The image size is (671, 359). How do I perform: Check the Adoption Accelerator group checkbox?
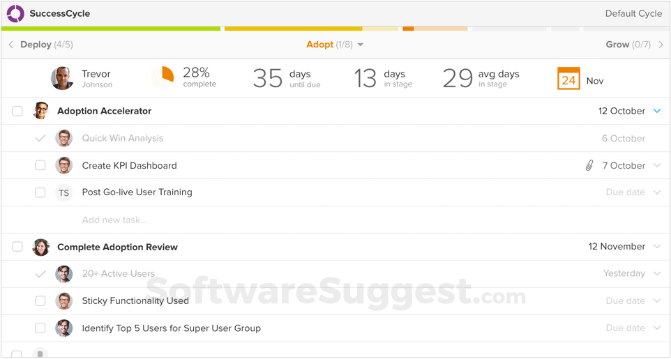17,111
